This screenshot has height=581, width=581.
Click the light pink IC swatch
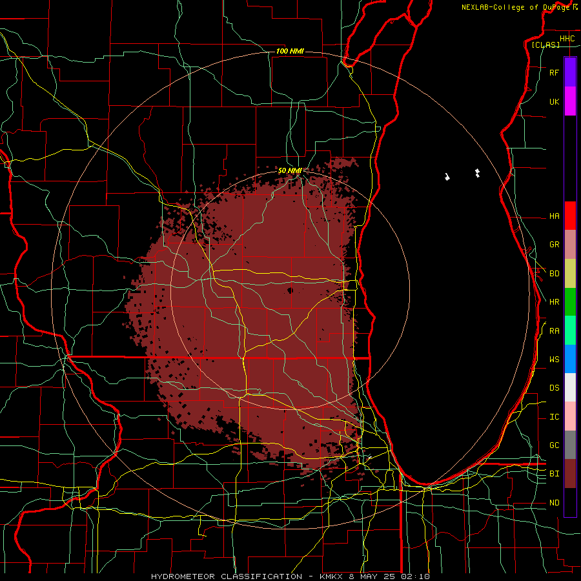[570, 416]
